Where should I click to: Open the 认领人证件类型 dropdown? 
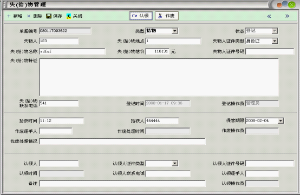tap(175, 163)
